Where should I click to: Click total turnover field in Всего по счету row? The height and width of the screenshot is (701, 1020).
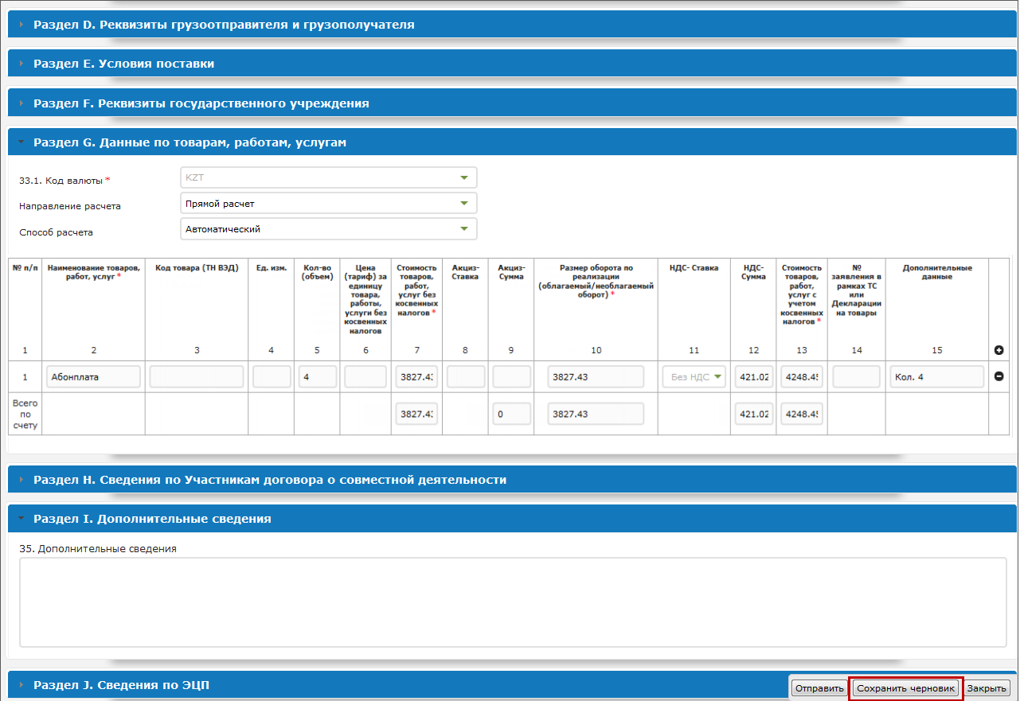(x=596, y=414)
